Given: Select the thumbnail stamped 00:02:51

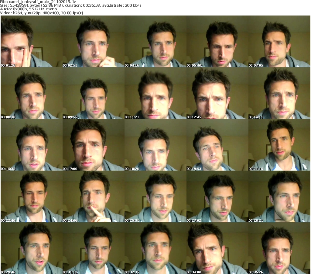Looking at the screenshot, I should click(x=94, y=41).
